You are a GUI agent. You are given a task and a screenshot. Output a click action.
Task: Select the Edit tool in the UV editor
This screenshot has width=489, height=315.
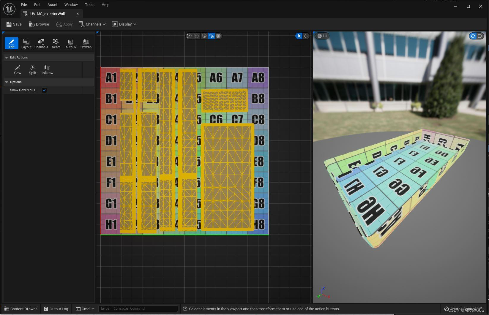coord(12,43)
